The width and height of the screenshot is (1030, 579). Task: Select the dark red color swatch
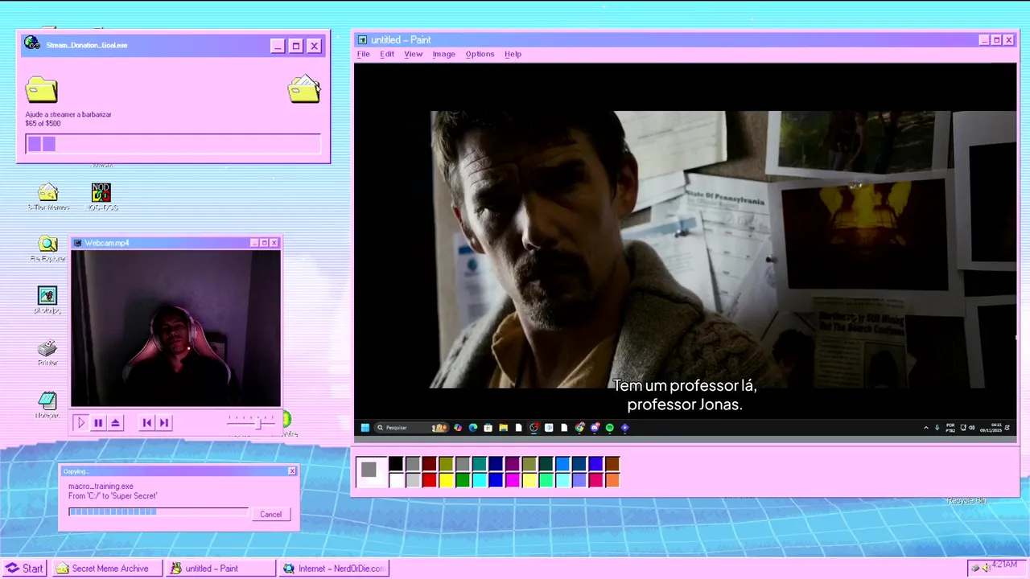pos(430,464)
